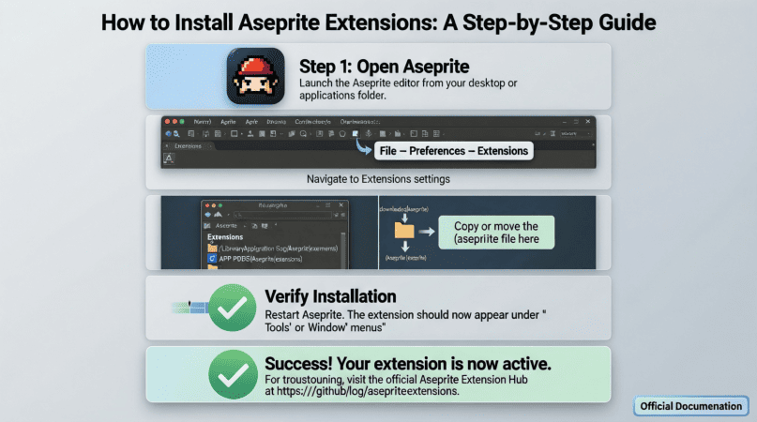Click the File – Preferences – Extensions callout
Screen dimensions: 757x422
click(453, 150)
